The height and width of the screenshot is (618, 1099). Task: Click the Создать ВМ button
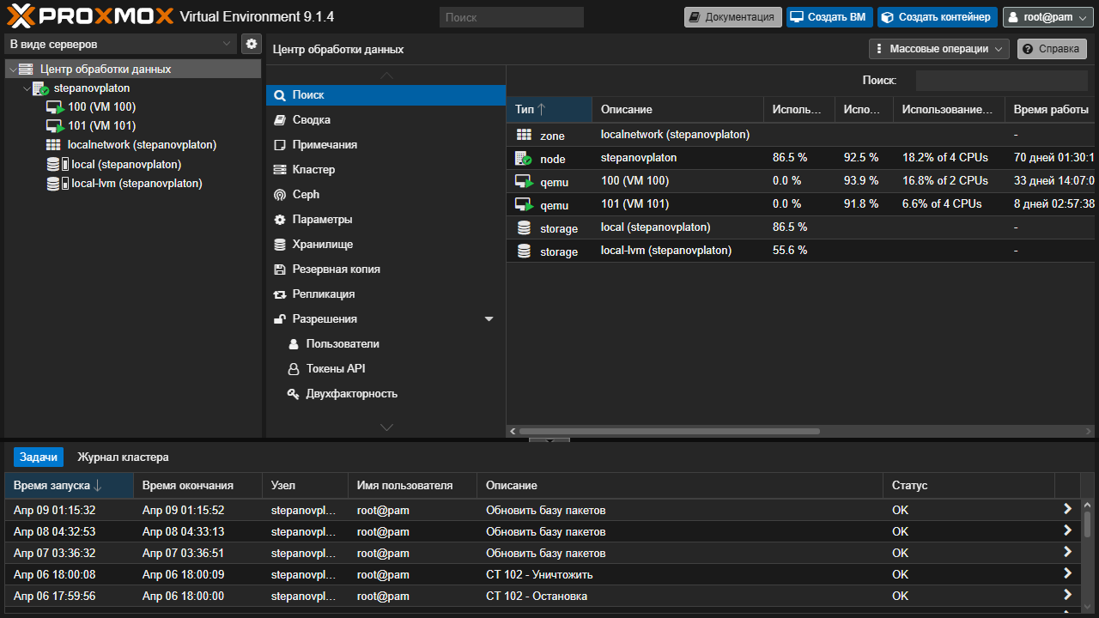pyautogui.click(x=829, y=17)
